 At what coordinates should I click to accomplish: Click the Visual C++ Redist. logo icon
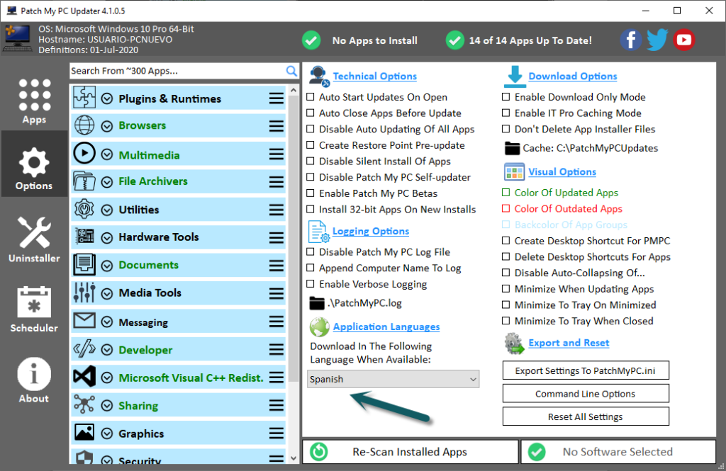[84, 377]
